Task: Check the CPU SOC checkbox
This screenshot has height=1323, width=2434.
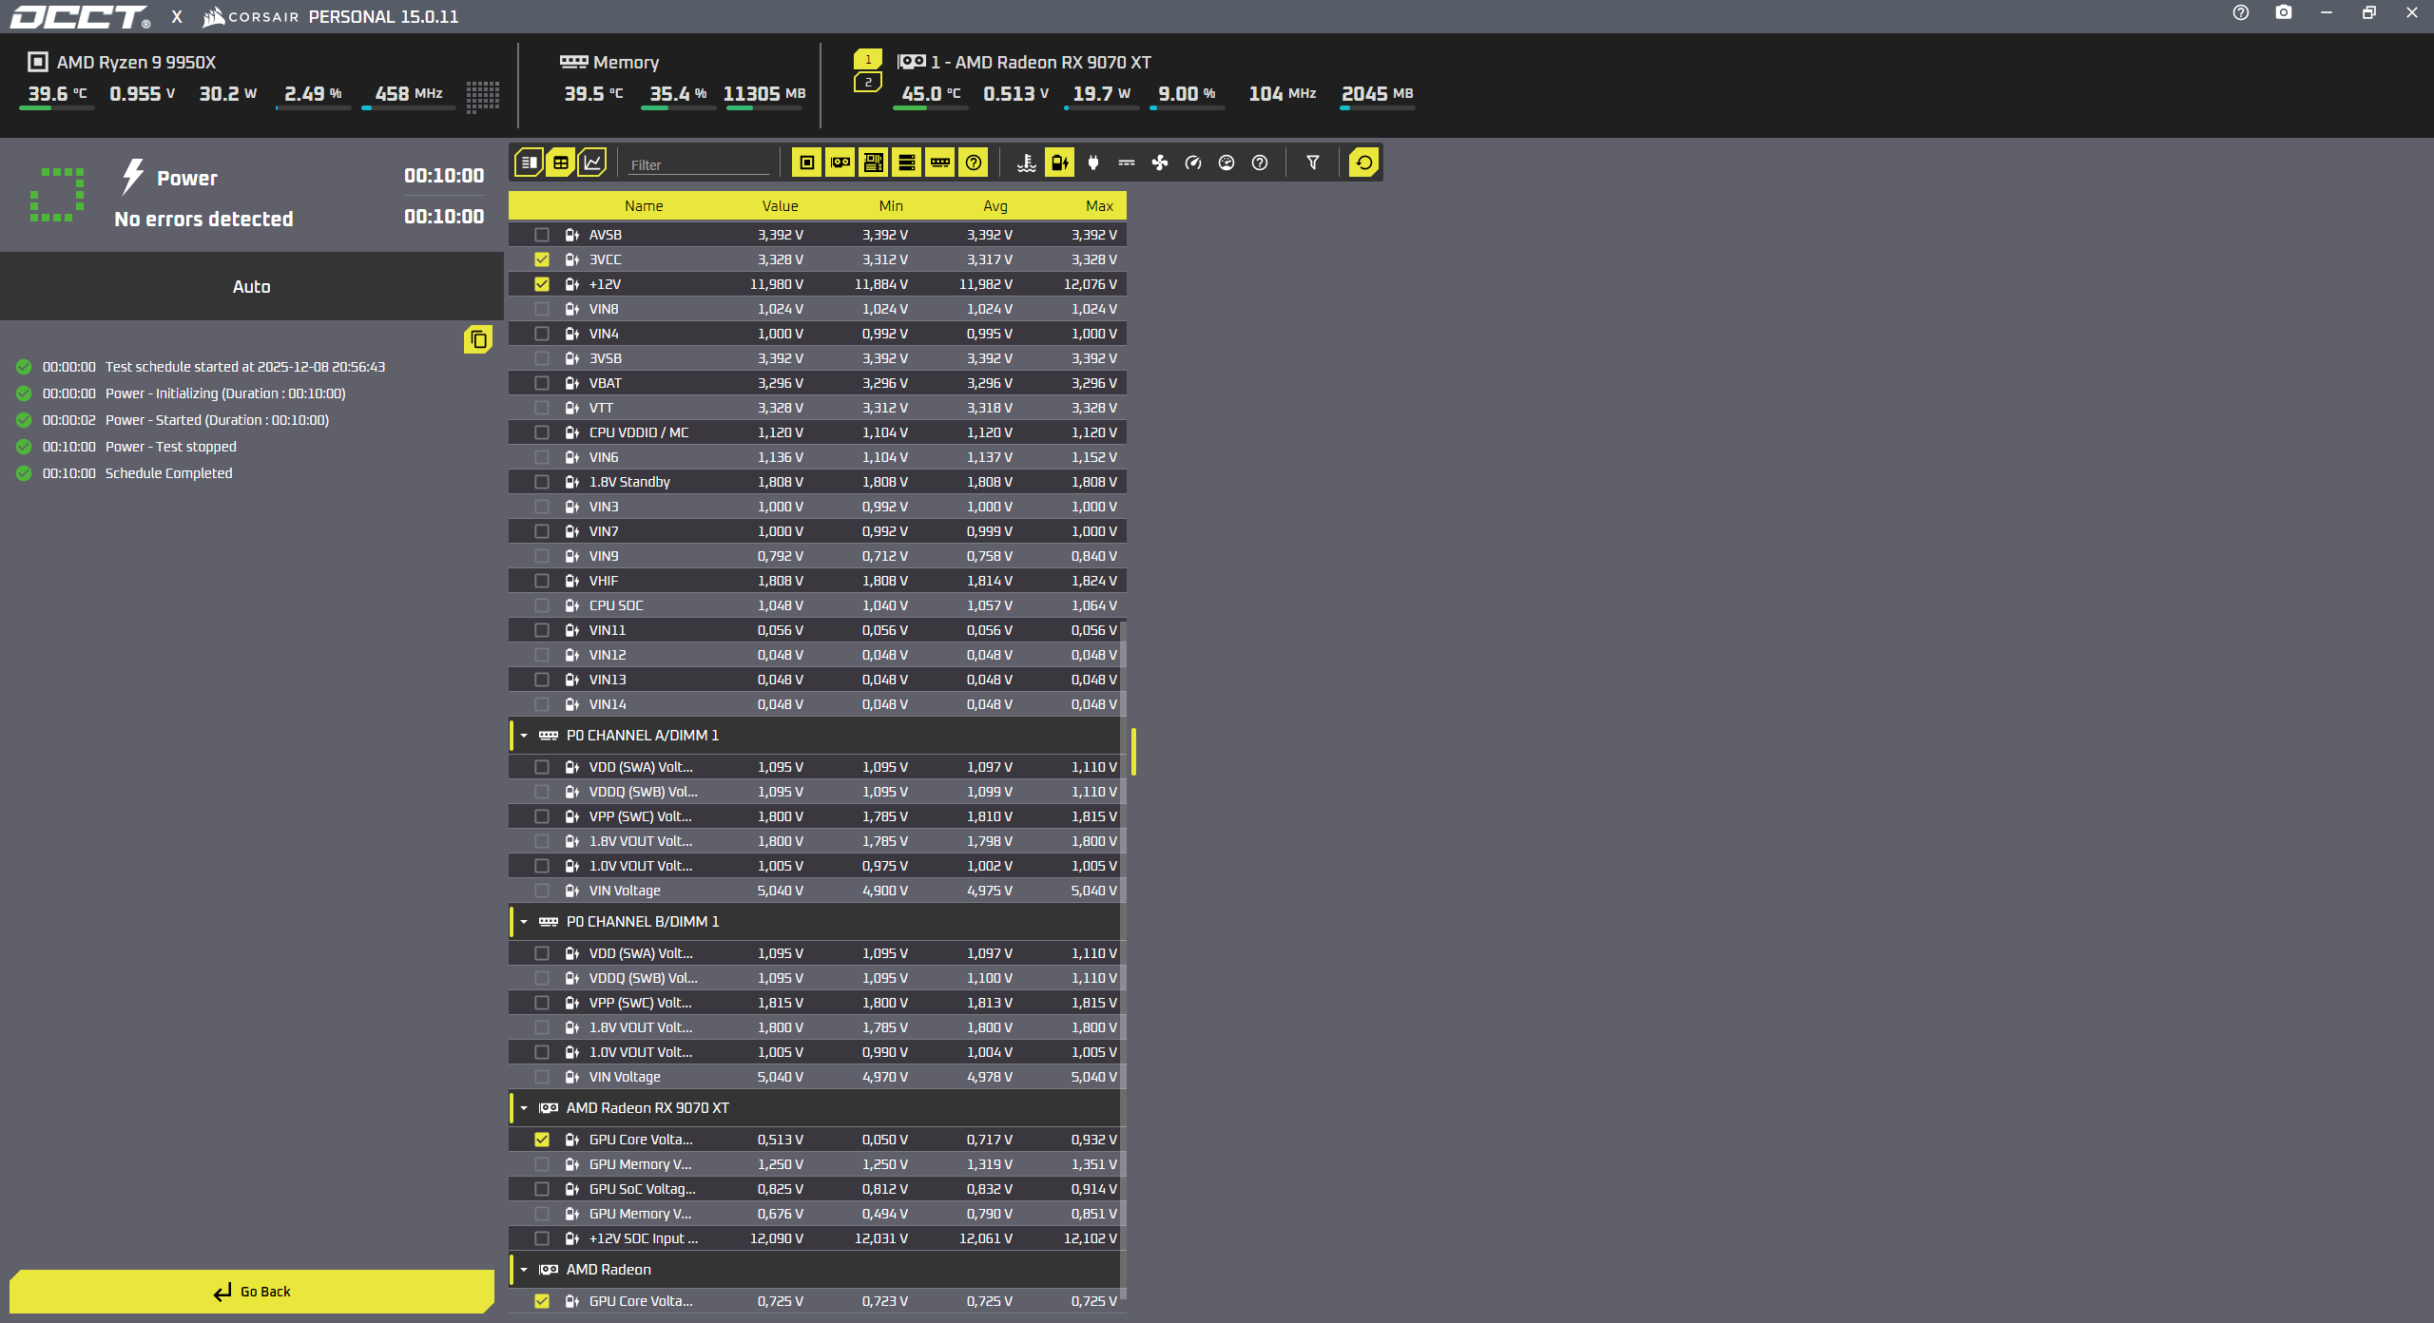Action: (x=542, y=605)
